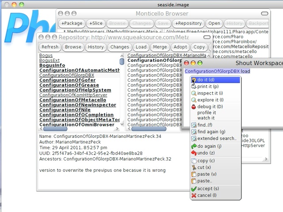Click the green arrow icon beside 'do again (j)'

(x=194, y=146)
